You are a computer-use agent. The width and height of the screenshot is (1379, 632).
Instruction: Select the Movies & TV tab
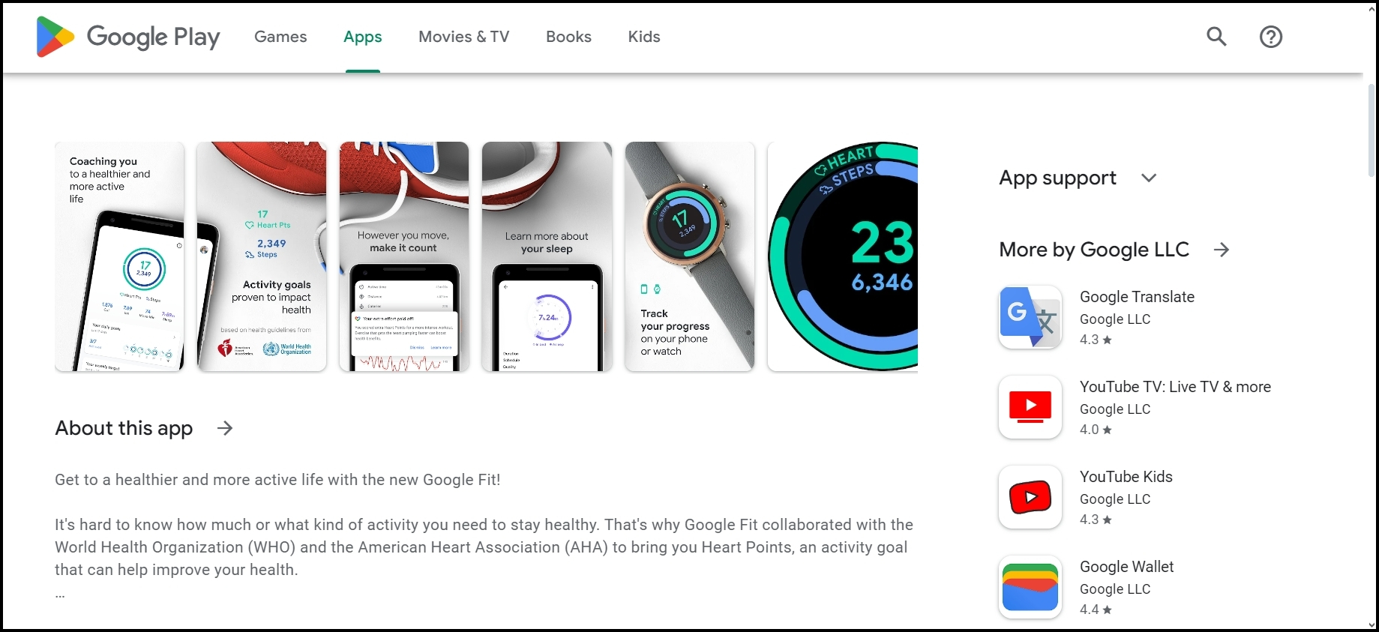coord(464,37)
